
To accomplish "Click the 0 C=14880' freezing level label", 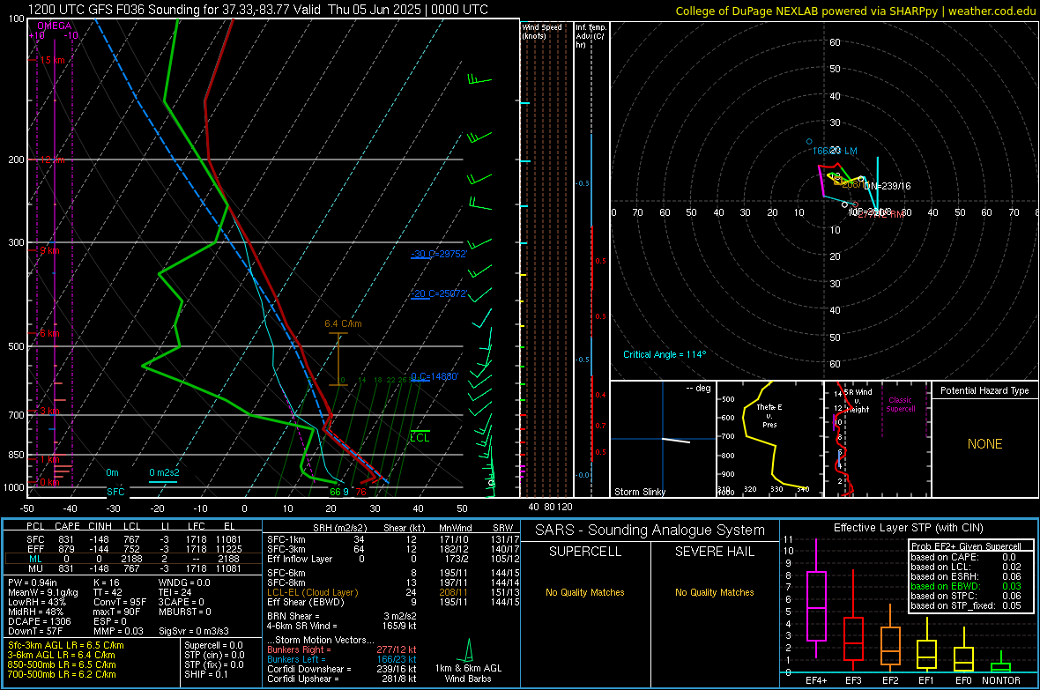I will coord(435,376).
